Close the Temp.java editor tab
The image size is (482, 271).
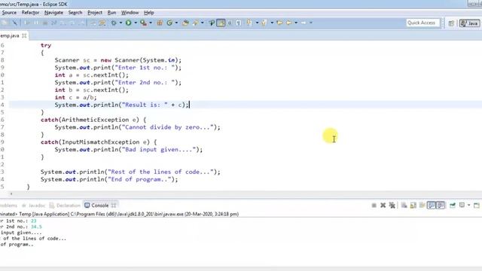(24, 35)
